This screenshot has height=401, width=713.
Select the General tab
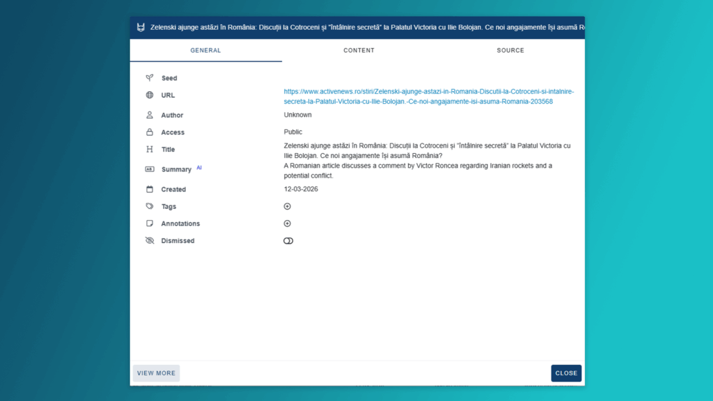pos(205,51)
